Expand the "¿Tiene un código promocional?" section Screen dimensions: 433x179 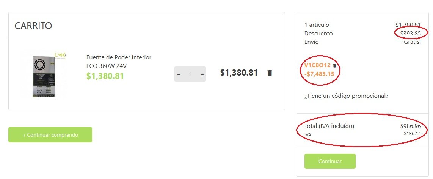click(346, 96)
